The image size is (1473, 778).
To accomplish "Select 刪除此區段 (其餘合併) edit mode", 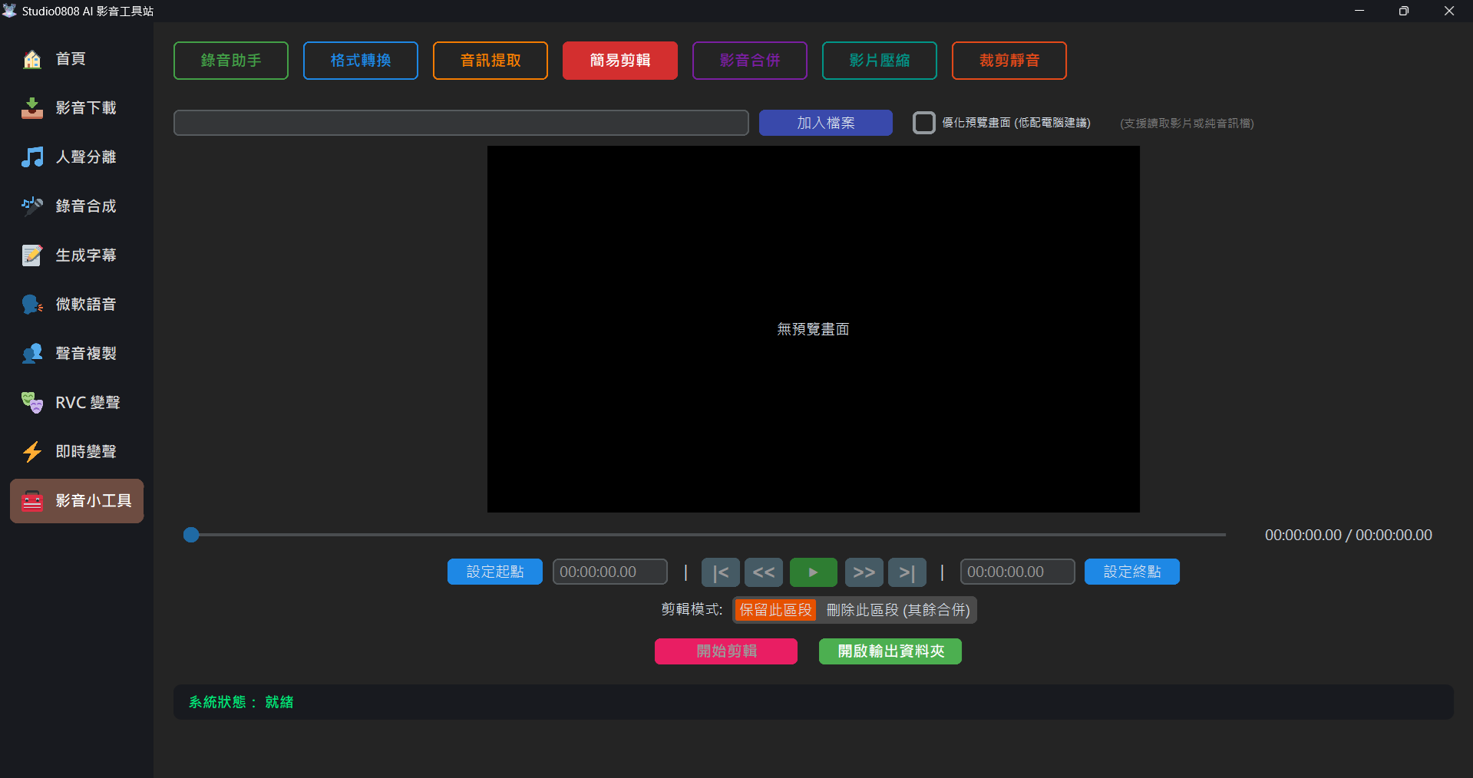I will pos(898,610).
